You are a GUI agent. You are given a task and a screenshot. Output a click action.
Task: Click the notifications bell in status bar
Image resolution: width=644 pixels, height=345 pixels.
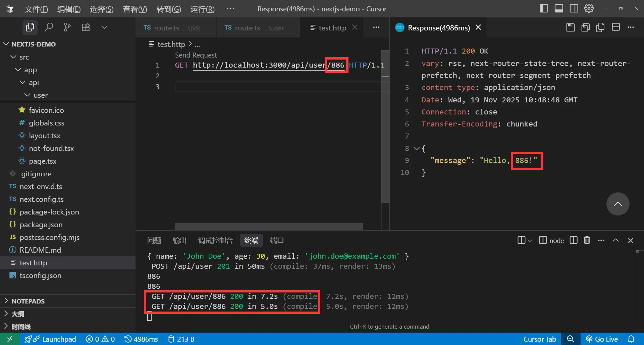coord(631,339)
